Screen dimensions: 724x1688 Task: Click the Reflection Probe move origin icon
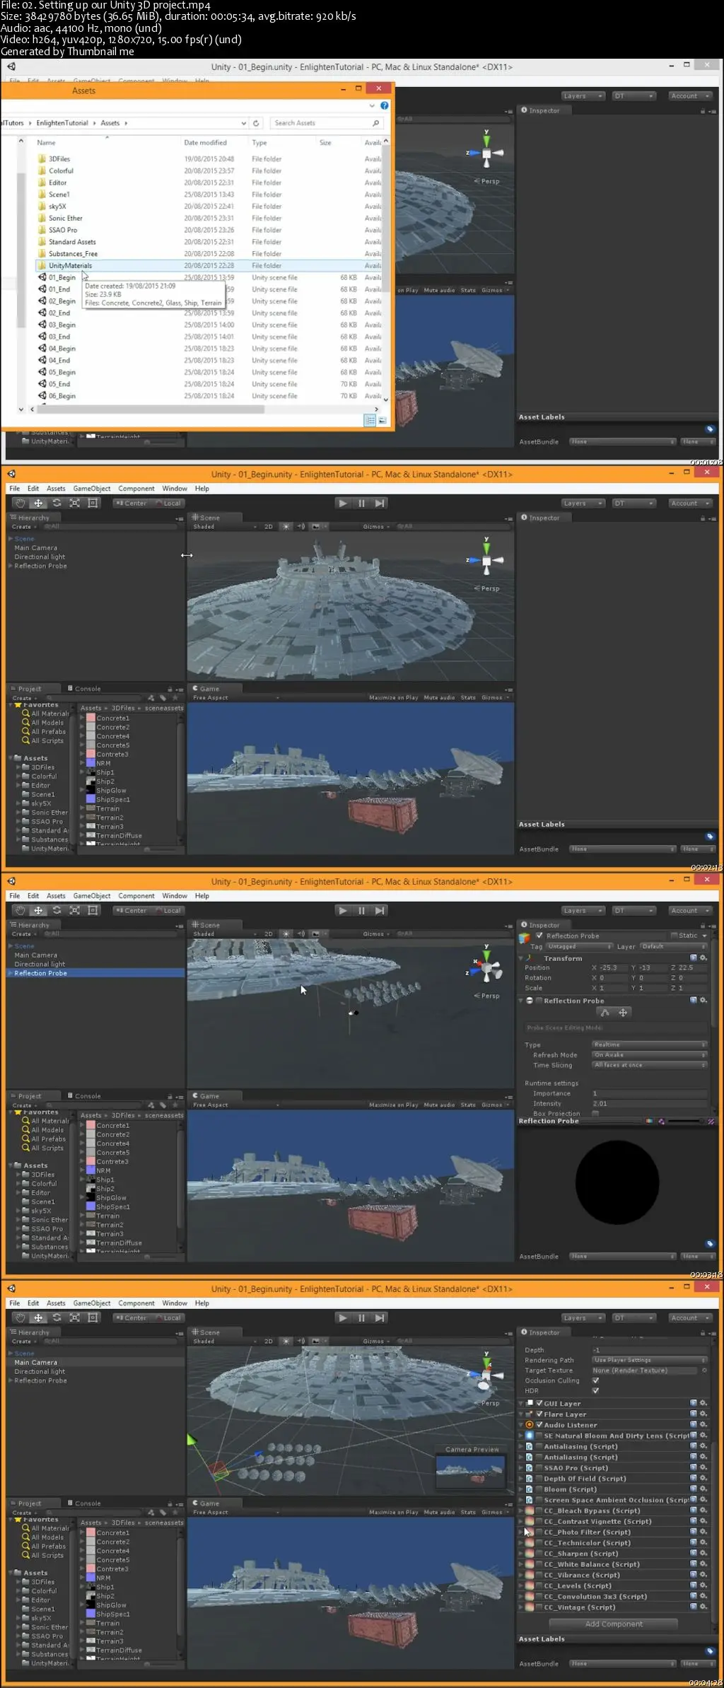623,1012
